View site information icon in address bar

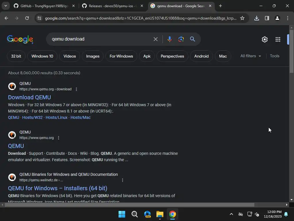[39, 18]
